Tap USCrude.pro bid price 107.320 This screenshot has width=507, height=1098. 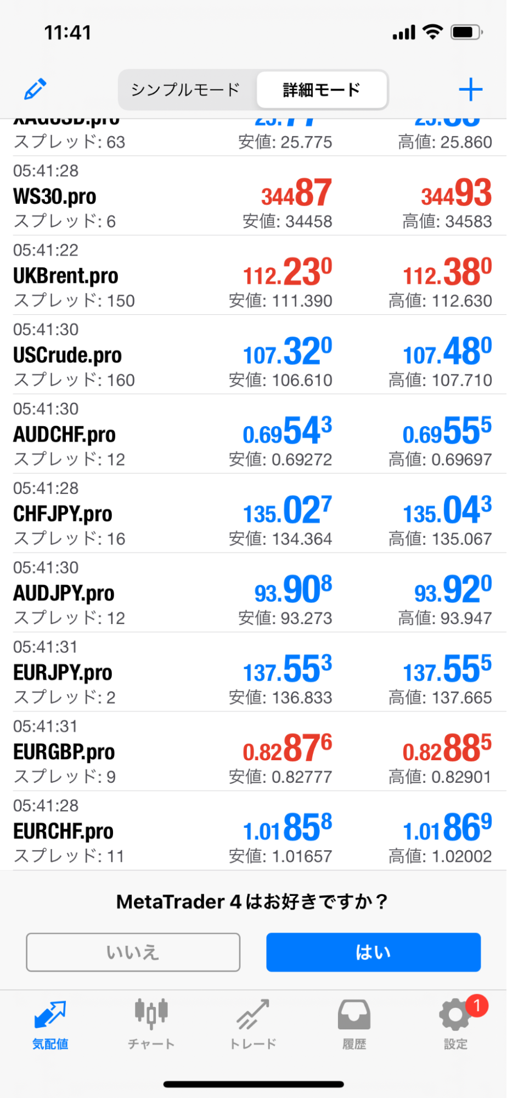tap(288, 353)
